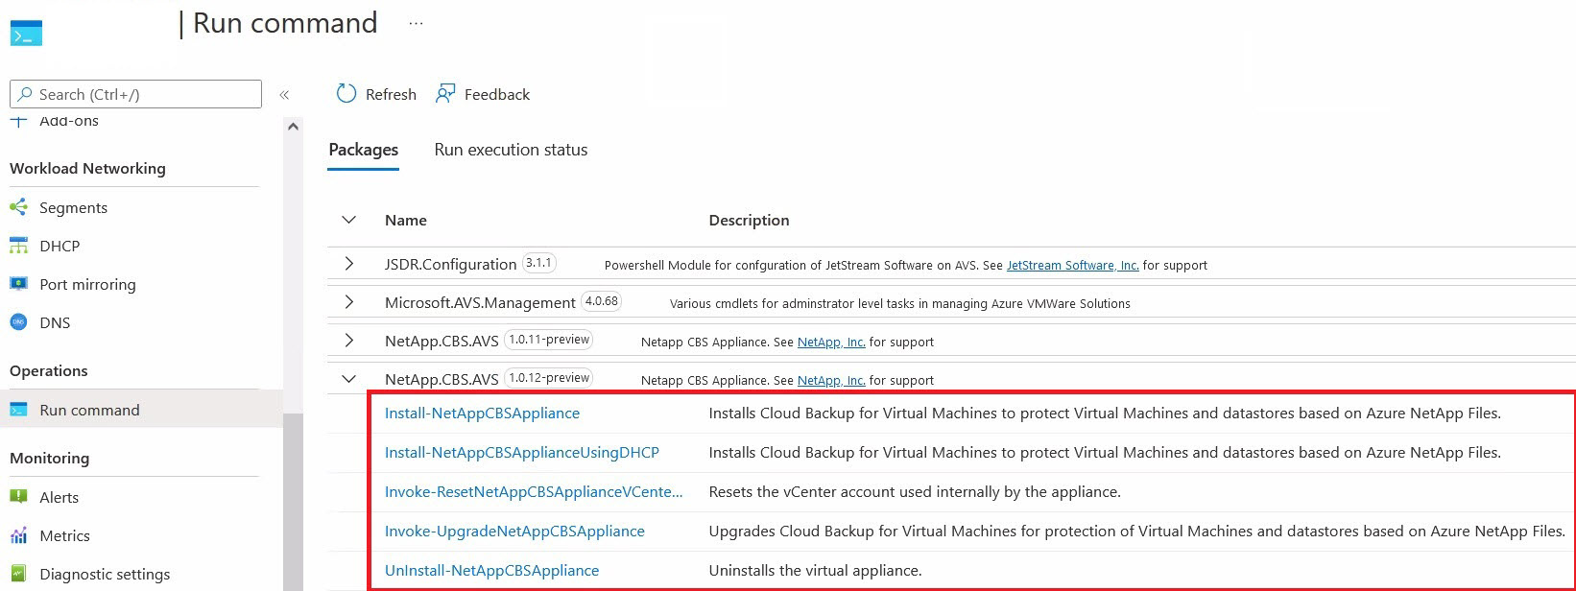Click the Name column header

[406, 220]
